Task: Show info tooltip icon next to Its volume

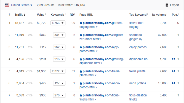Action: coord(167,14)
